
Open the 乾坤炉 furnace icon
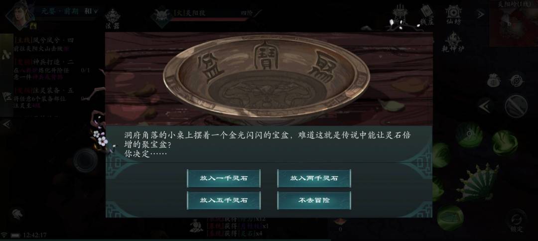point(453,42)
